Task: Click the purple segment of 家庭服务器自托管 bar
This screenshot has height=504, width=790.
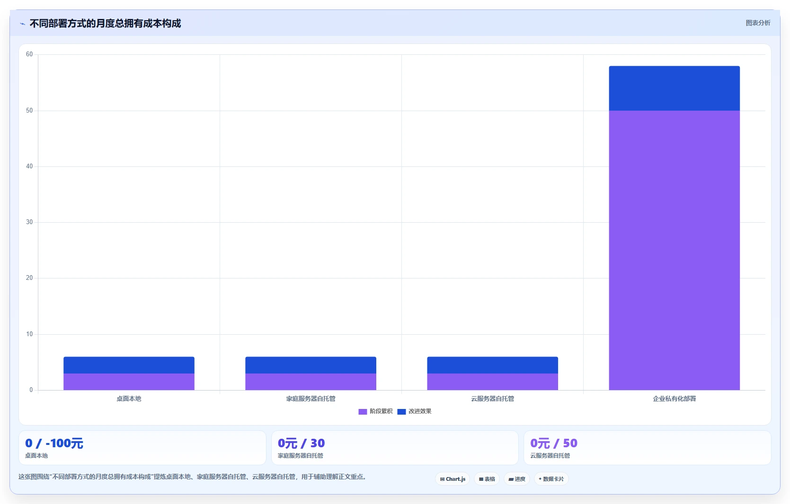Action: coord(311,382)
